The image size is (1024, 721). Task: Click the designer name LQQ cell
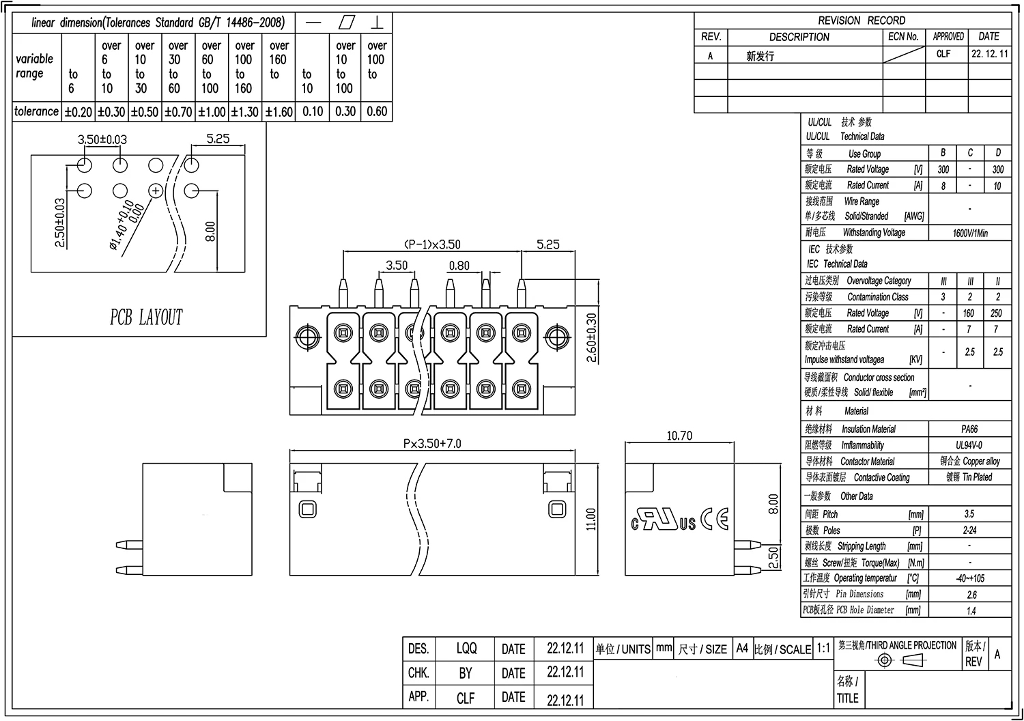(466, 649)
